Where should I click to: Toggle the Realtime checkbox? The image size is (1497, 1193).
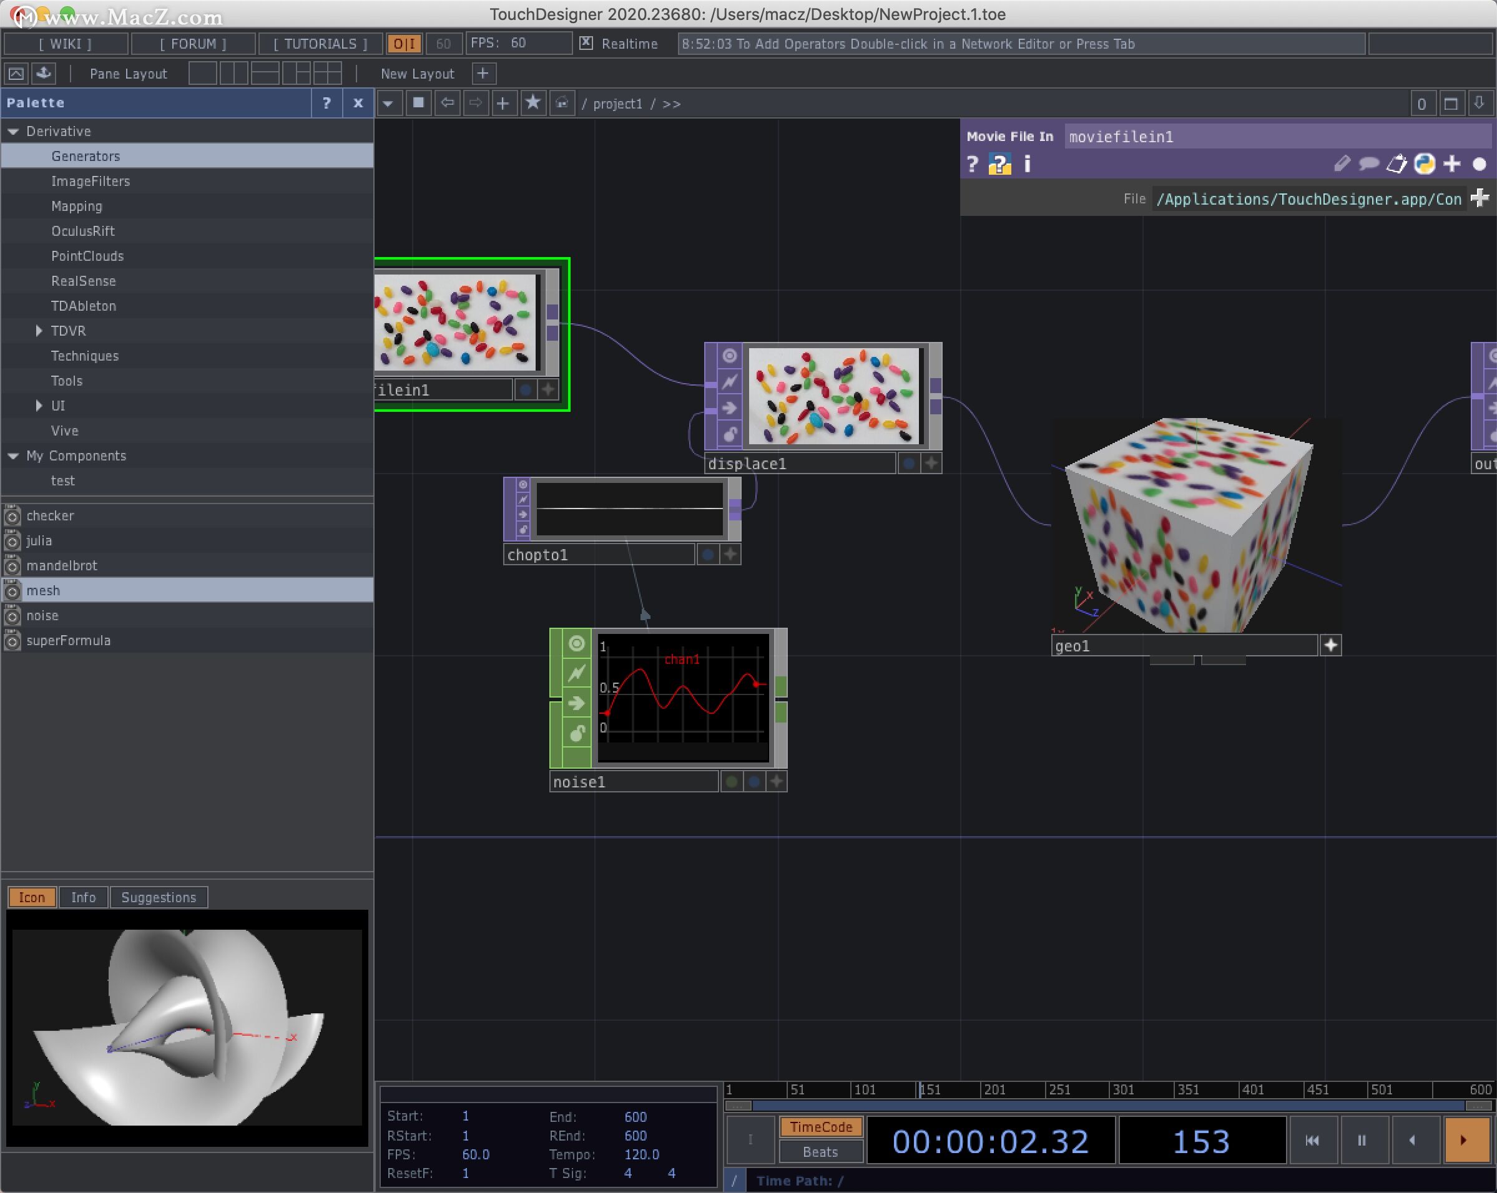click(586, 43)
